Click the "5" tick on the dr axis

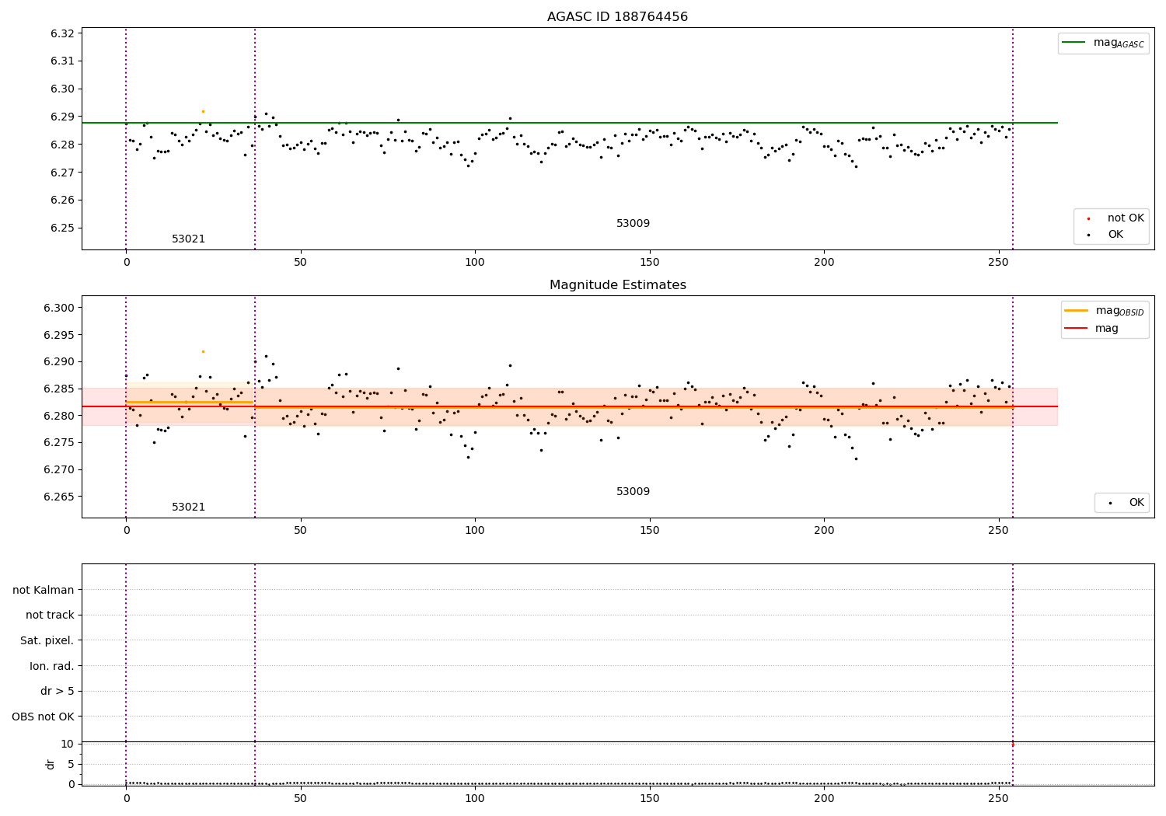[71, 764]
